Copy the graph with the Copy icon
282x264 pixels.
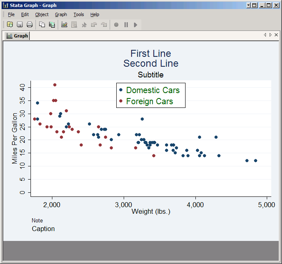42,24
